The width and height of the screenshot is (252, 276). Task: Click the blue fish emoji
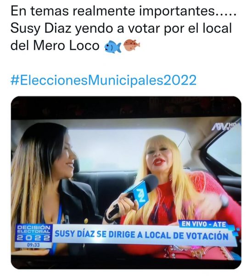(113, 46)
